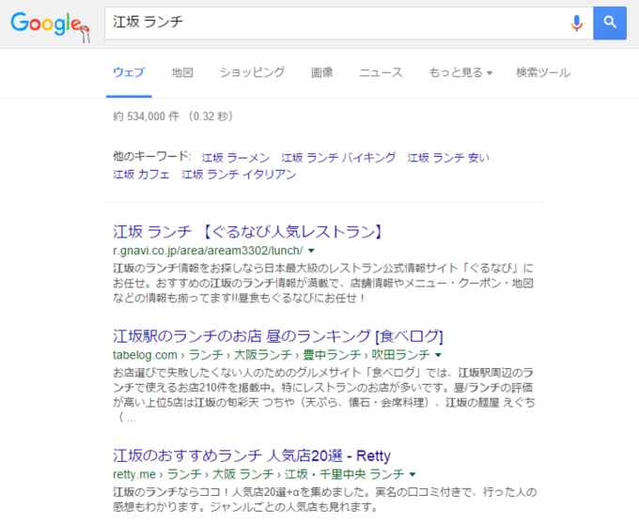The width and height of the screenshot is (639, 524).
Task: Click related keyword 江坂 ラーメン
Action: 236,158
